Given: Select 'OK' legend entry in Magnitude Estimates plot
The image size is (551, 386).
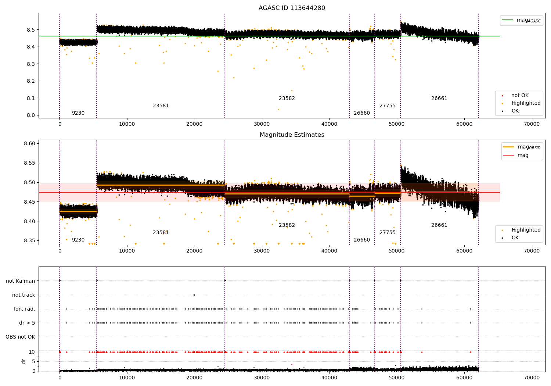Looking at the screenshot, I should pos(515,237).
